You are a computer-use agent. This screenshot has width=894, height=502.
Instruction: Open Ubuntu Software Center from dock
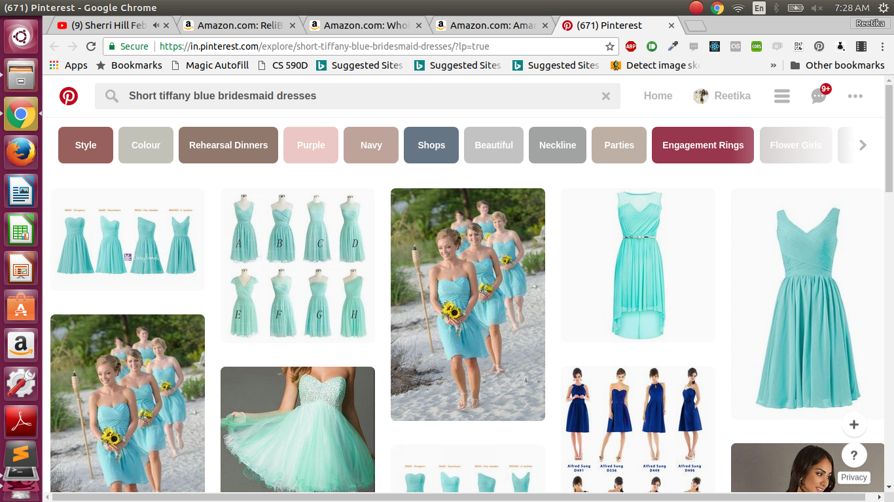click(21, 306)
